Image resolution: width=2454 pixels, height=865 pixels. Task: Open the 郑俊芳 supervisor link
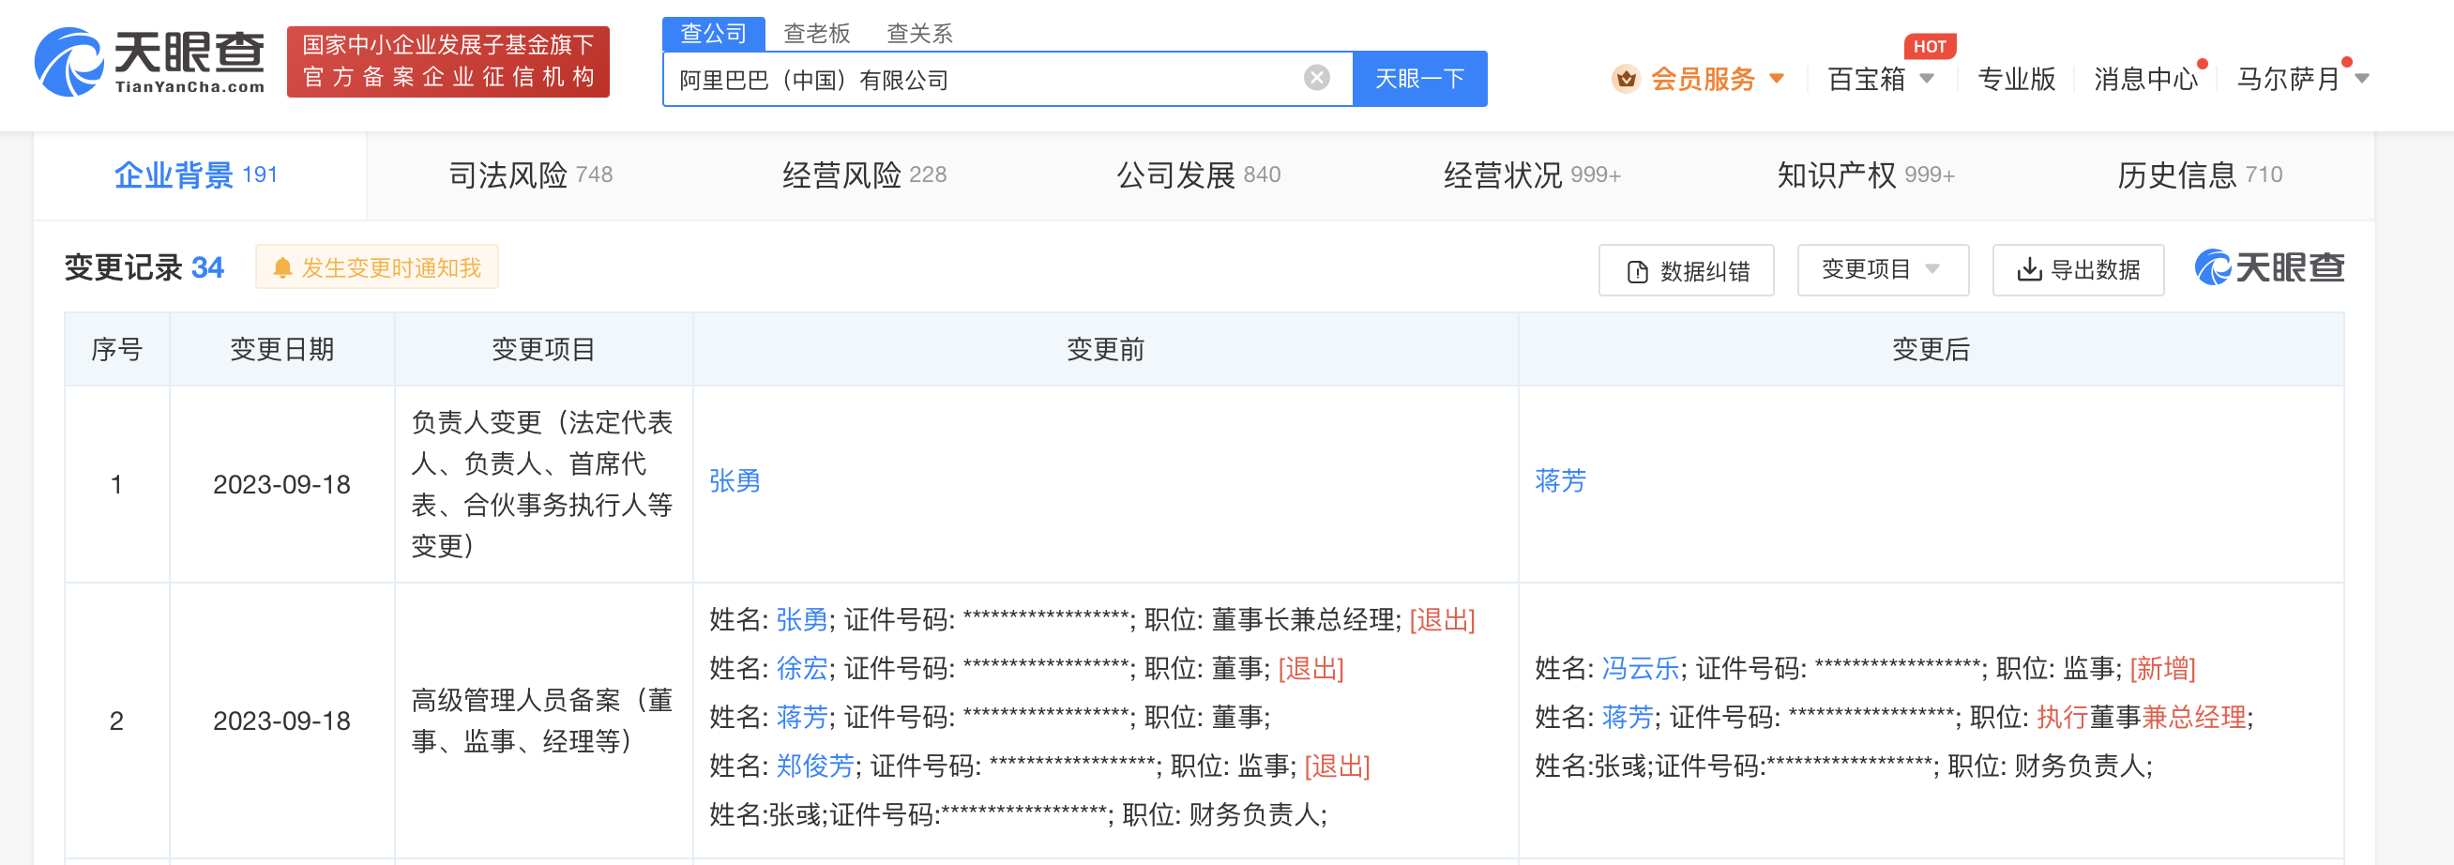(815, 766)
